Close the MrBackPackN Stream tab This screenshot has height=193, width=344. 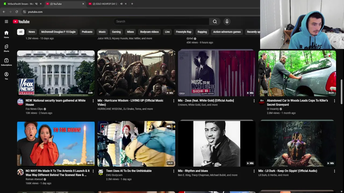coord(41,4)
